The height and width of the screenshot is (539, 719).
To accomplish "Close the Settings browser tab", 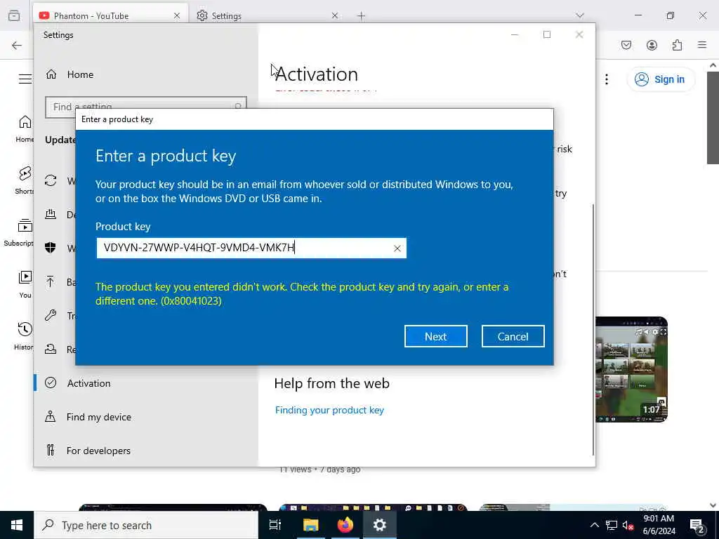I will (x=335, y=15).
